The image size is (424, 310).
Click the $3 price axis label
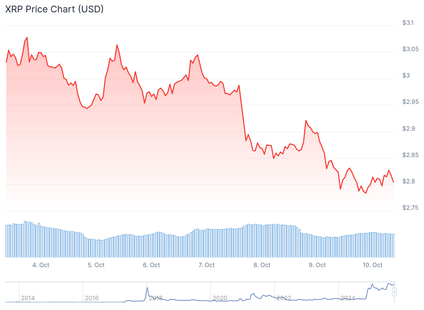point(406,75)
